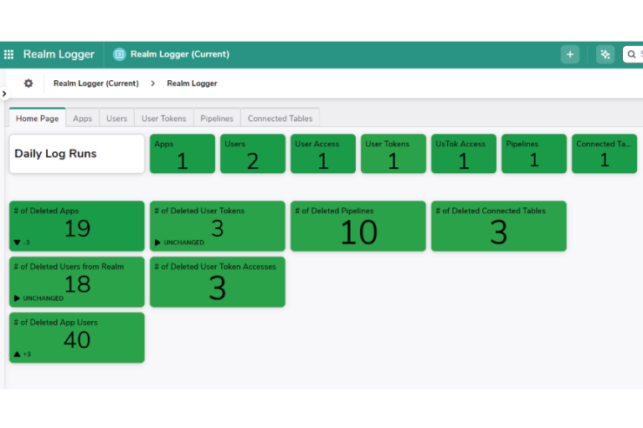Viewport: 643px width, 428px height.
Task: Click the UsTok Access tile
Action: pyautogui.click(x=463, y=154)
